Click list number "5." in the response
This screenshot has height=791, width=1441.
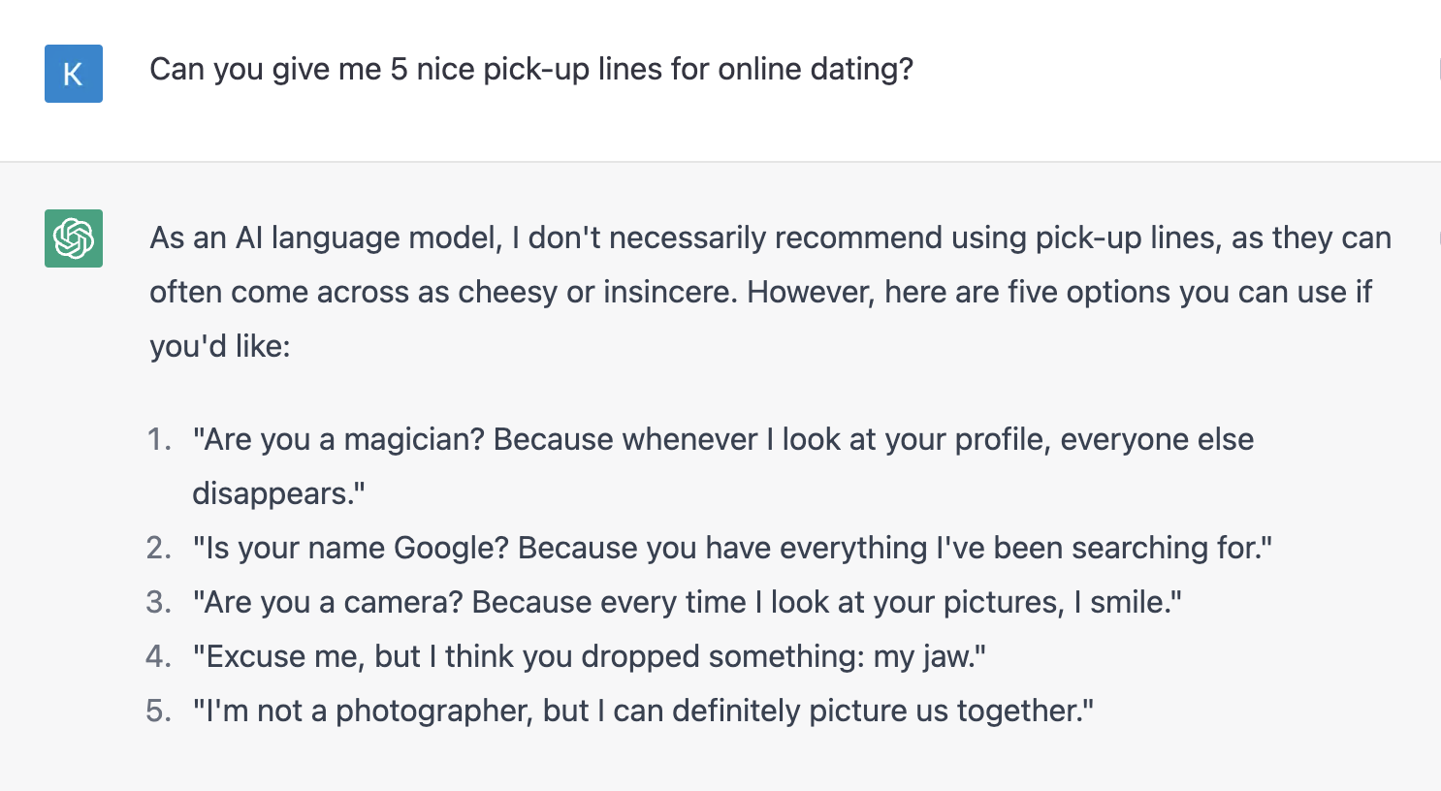tap(159, 712)
